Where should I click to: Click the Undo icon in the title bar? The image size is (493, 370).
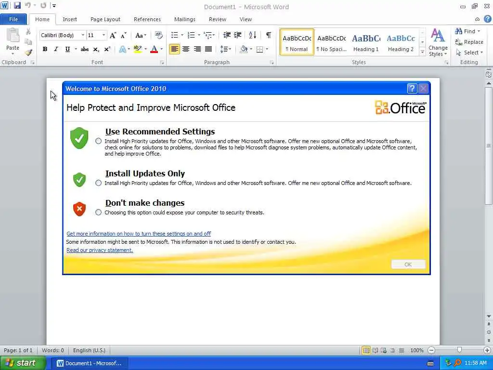28,5
